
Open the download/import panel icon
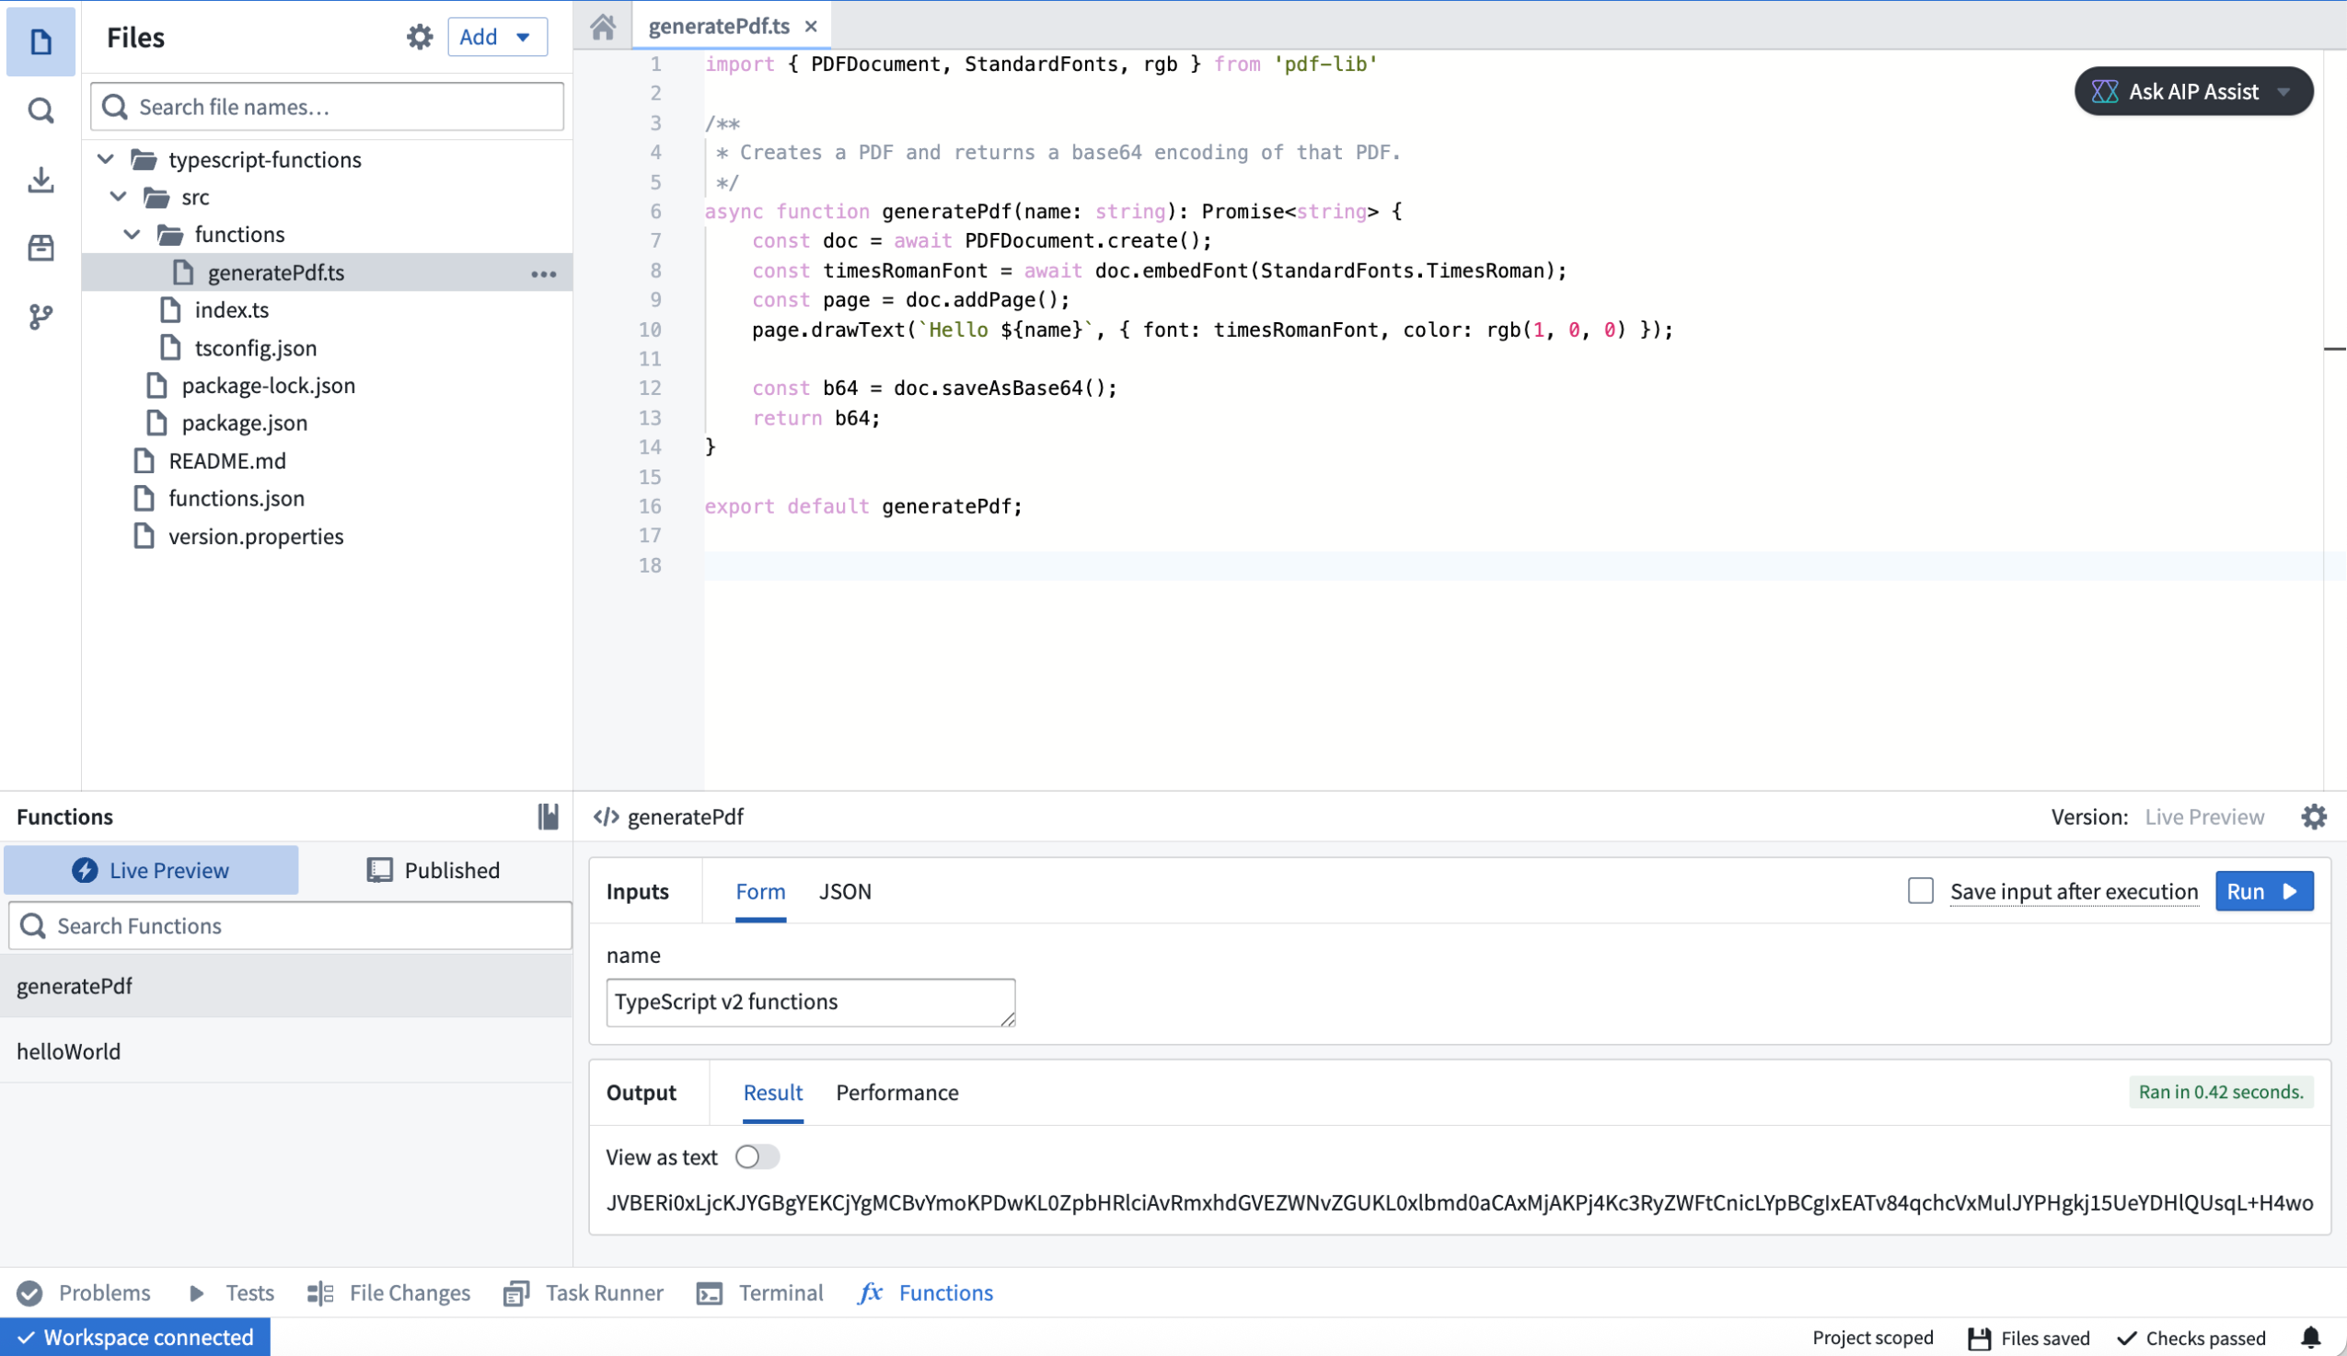point(40,180)
